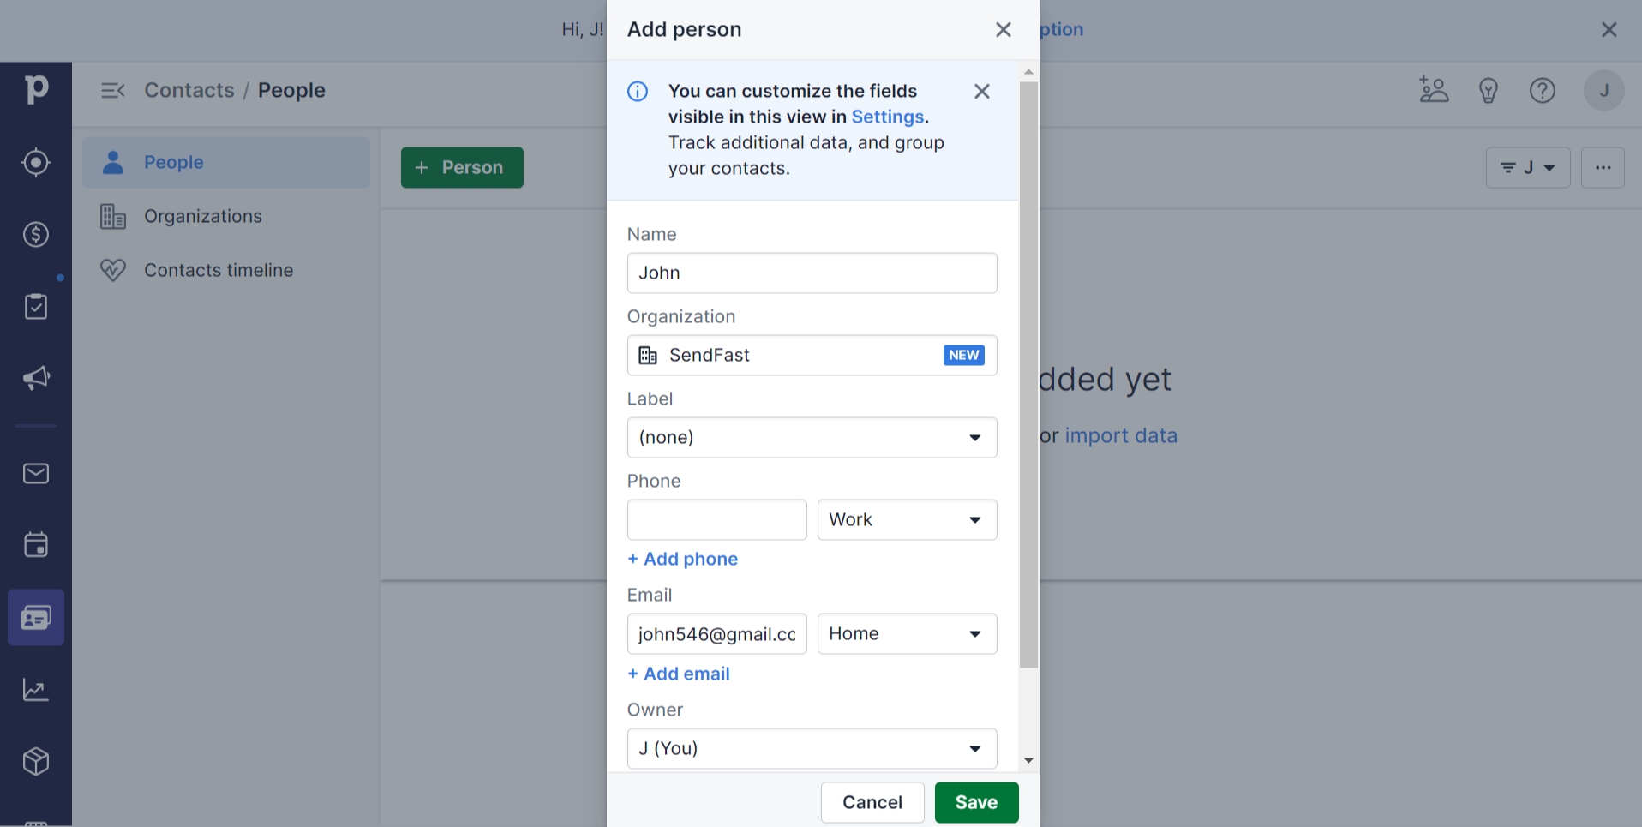Image resolution: width=1642 pixels, height=827 pixels.
Task: Open the Calendar icon in the sidebar
Action: (x=36, y=544)
